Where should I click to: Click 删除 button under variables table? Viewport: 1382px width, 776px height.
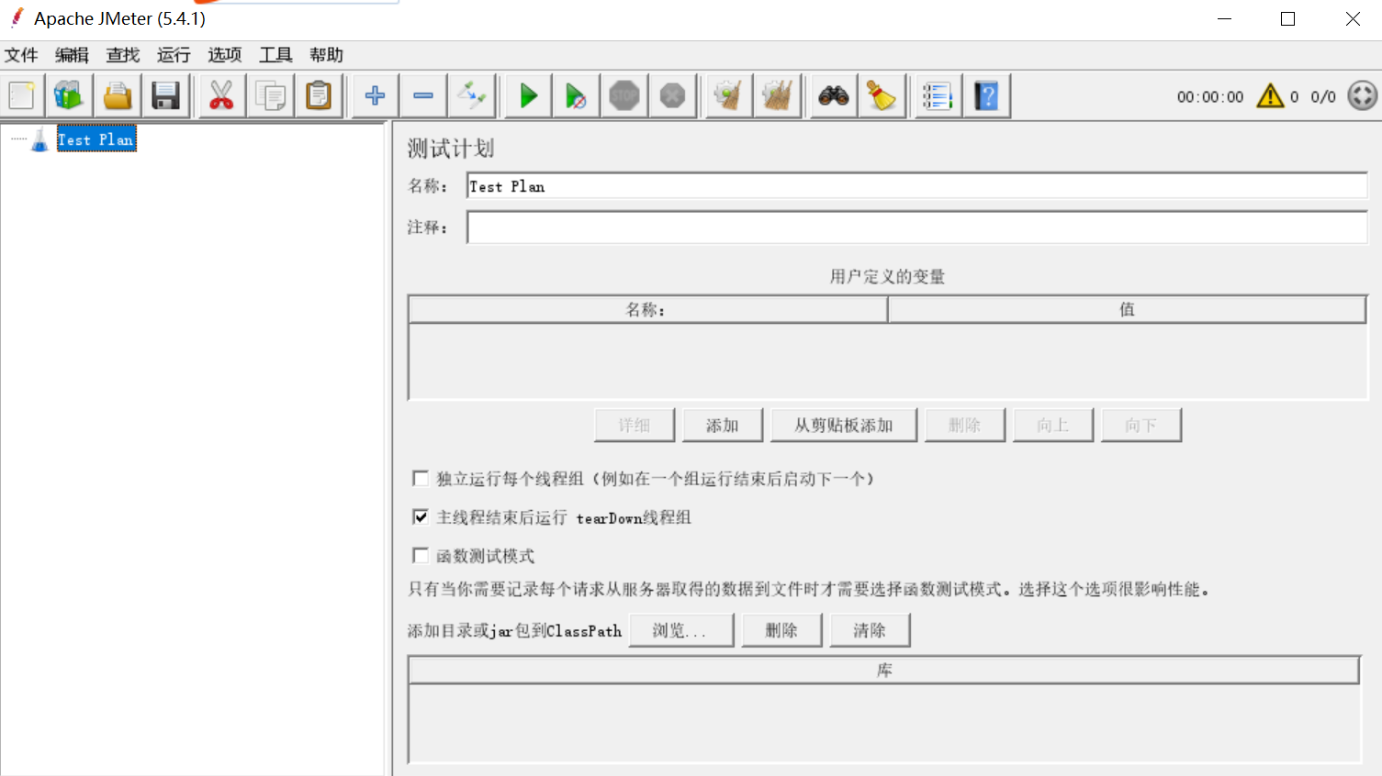(964, 425)
